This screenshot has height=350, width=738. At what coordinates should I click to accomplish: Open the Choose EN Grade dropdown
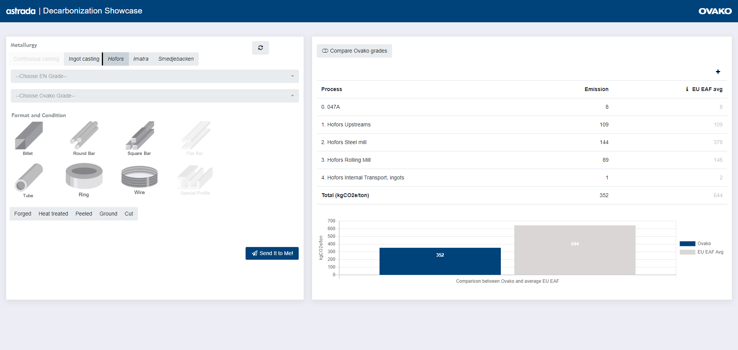click(x=155, y=76)
